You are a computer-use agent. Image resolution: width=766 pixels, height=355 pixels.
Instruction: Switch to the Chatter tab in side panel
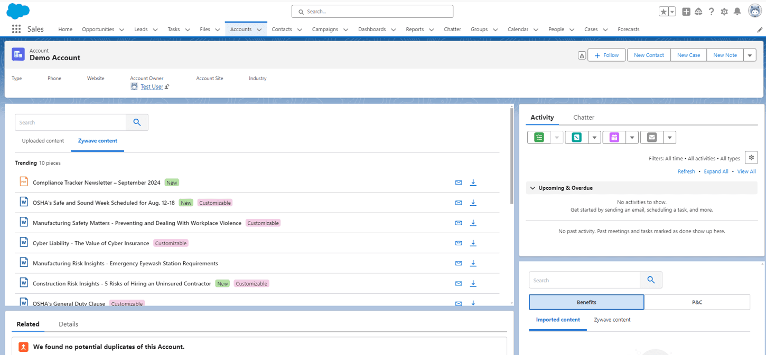(x=584, y=118)
